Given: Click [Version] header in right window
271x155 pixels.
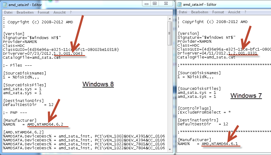Looking at the screenshot, I should (x=189, y=33).
